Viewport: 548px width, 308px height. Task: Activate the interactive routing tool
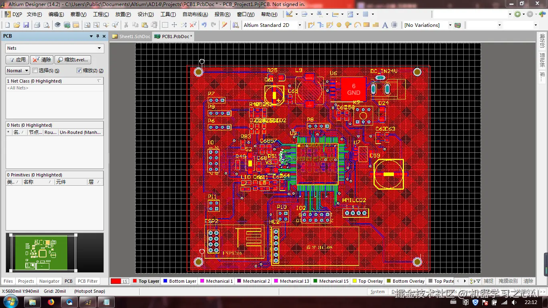tap(311, 25)
